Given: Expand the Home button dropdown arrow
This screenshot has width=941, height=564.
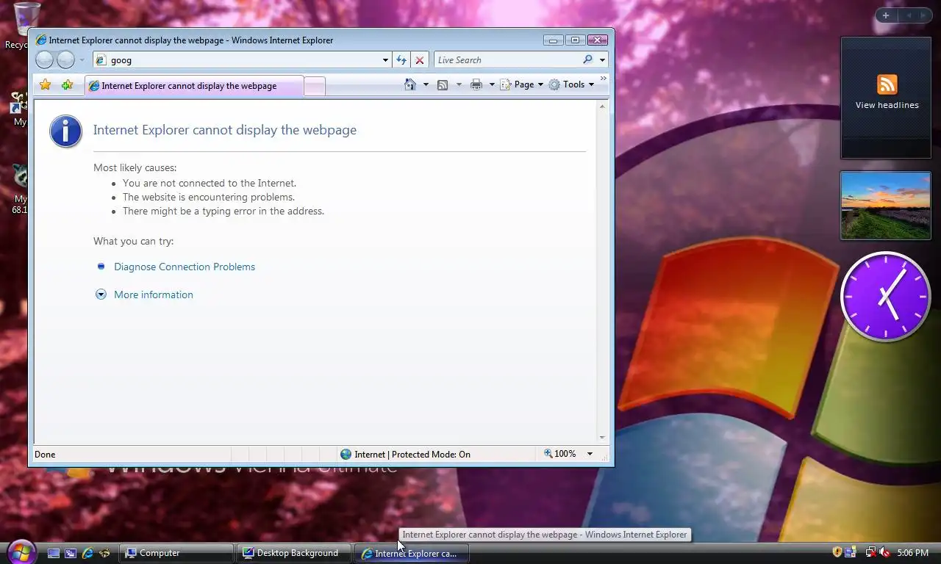Looking at the screenshot, I should click(x=425, y=84).
